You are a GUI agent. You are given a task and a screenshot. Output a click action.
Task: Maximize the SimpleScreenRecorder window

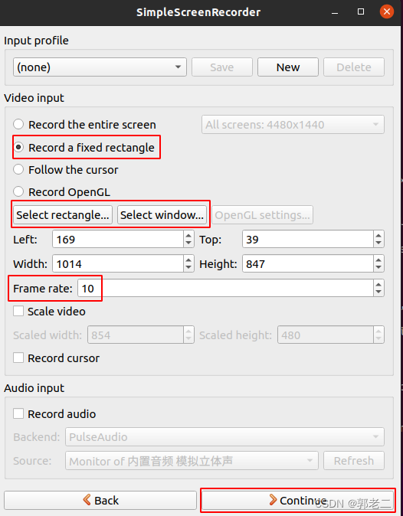click(361, 11)
